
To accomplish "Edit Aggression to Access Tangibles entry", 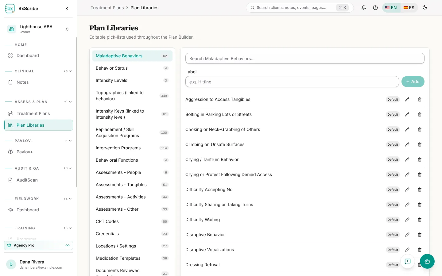I will 407,99.
